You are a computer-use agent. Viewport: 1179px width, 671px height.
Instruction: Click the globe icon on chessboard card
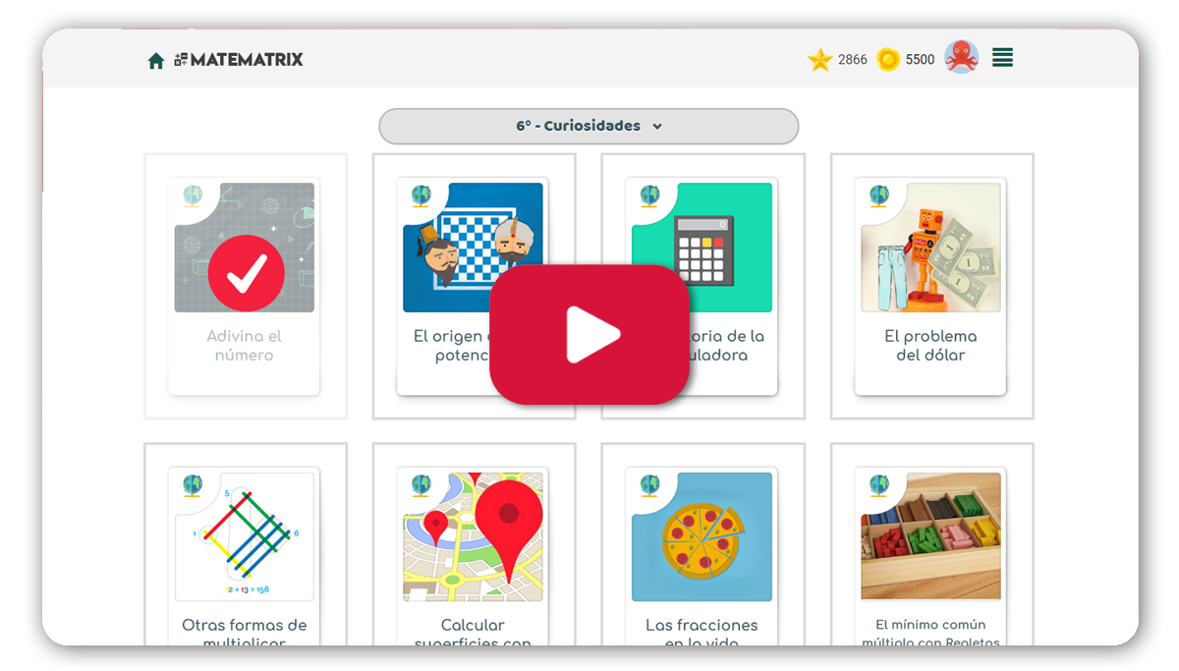[x=421, y=196]
